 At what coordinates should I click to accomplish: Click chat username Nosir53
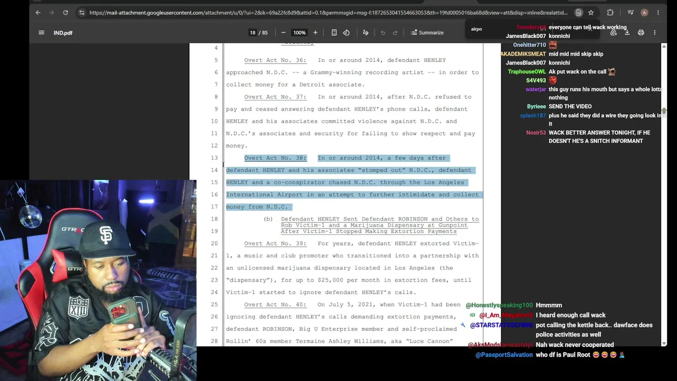point(536,133)
